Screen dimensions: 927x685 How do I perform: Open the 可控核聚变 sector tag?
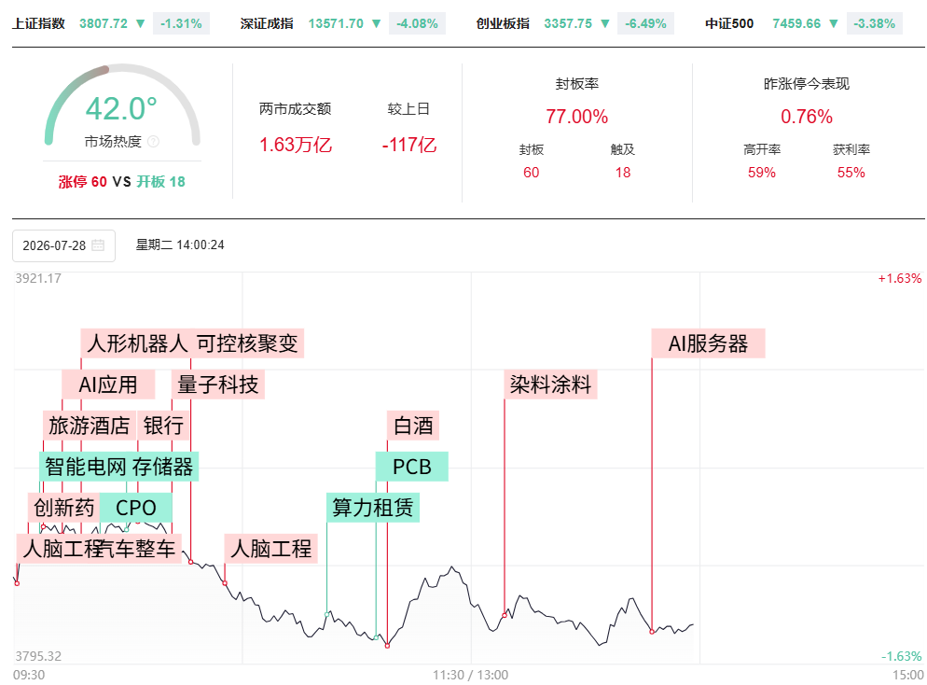[247, 343]
